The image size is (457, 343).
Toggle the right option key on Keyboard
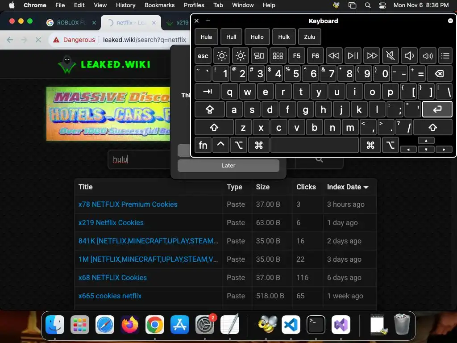coord(390,145)
